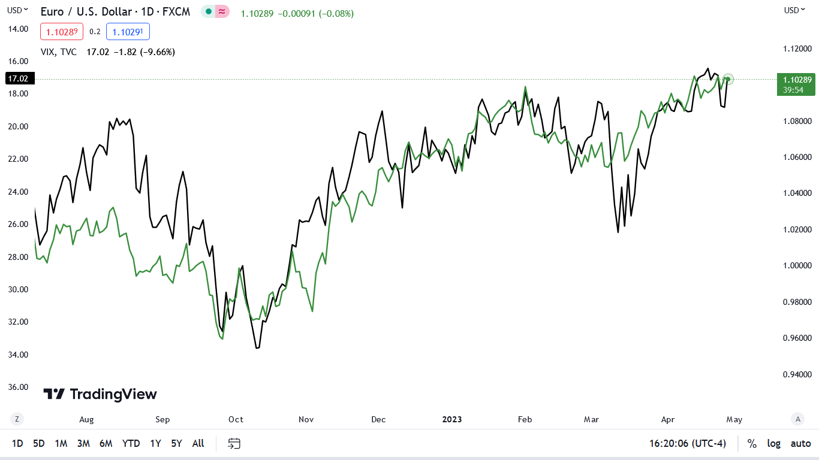The width and height of the screenshot is (819, 460).
Task: Click the Z timezone button bottom-left
Action: tap(17, 419)
